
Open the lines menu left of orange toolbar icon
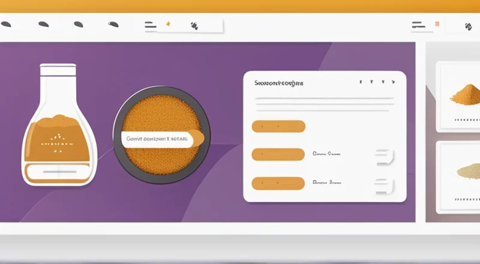tap(150, 25)
